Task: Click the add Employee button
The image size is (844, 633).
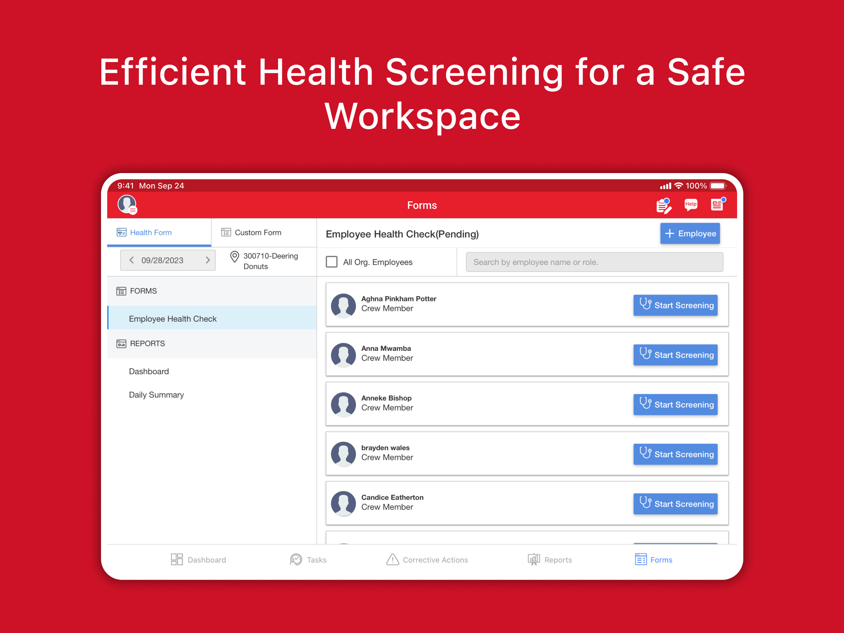Action: click(x=690, y=233)
